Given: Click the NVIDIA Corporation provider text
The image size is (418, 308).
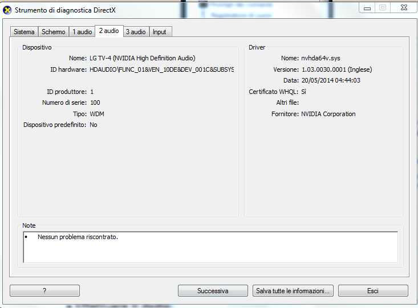Looking at the screenshot, I should point(328,114).
